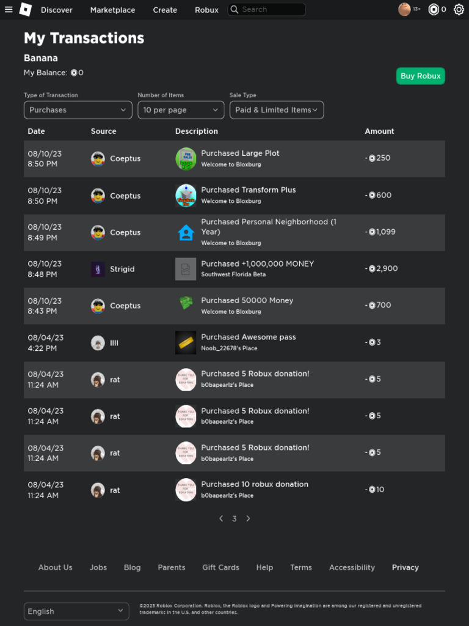Click the Strigid avatar icon
The image size is (469, 626).
pyautogui.click(x=98, y=269)
